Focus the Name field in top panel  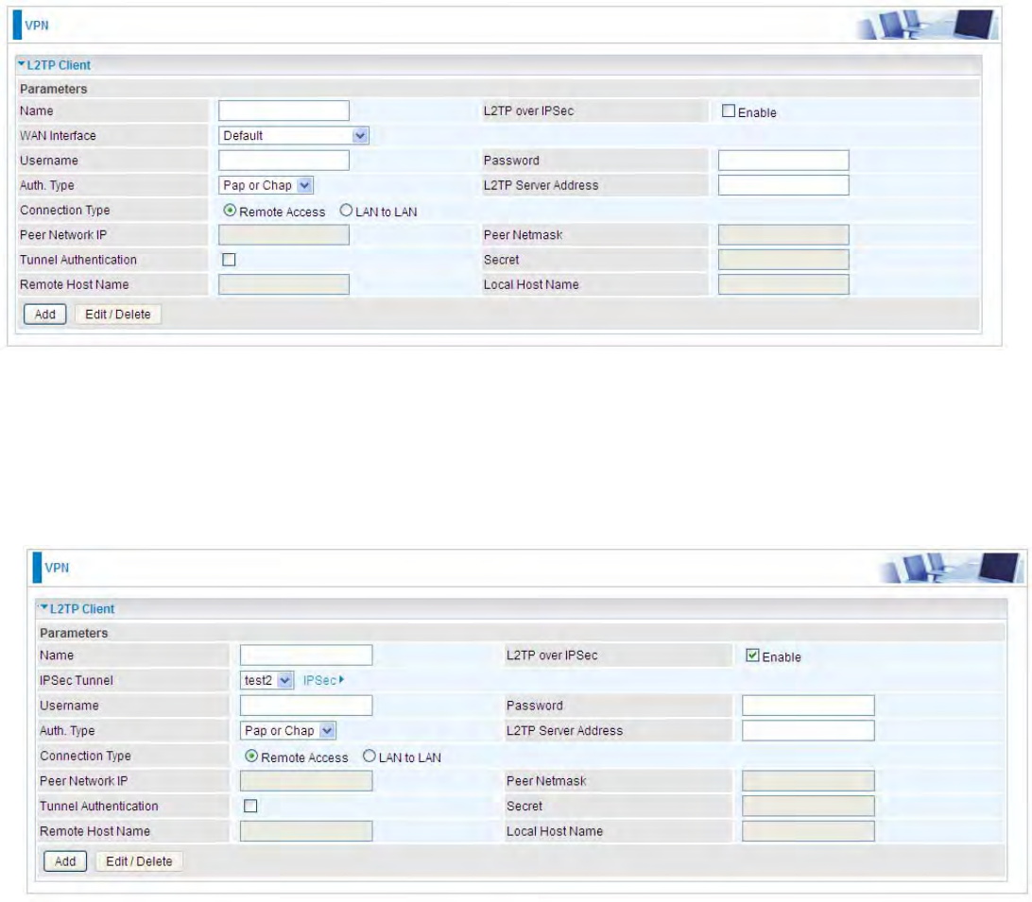(x=284, y=111)
